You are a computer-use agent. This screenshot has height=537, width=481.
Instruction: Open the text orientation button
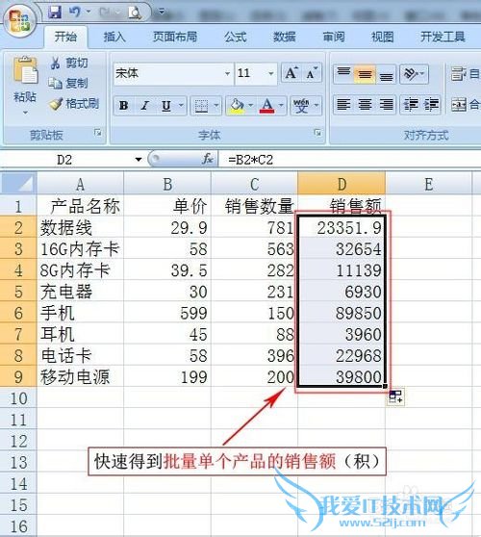[414, 73]
